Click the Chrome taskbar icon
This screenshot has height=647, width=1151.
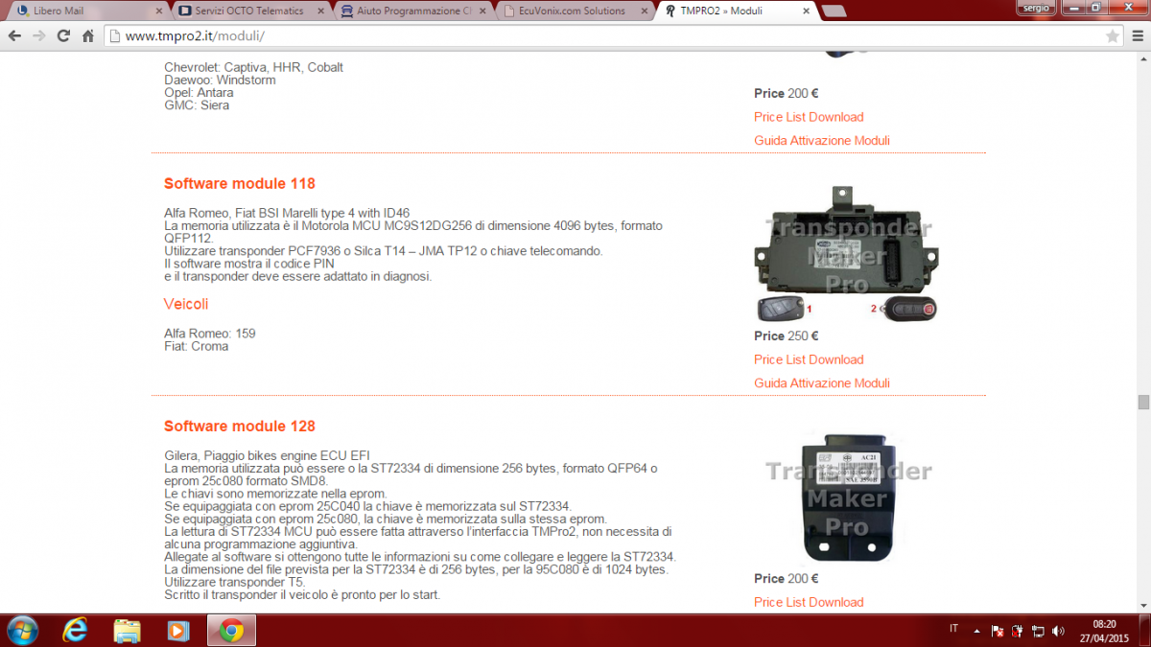230,630
